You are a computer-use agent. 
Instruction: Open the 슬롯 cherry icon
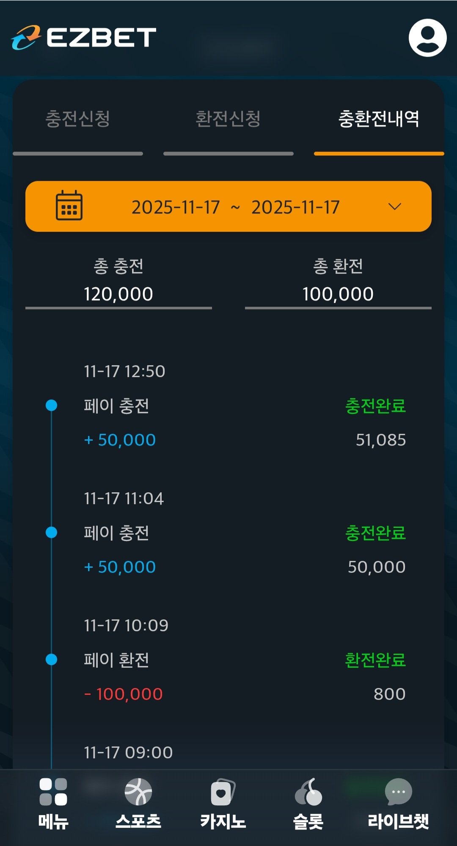click(308, 791)
